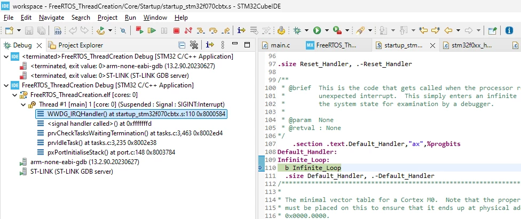Open the Project menu

(x=108, y=18)
